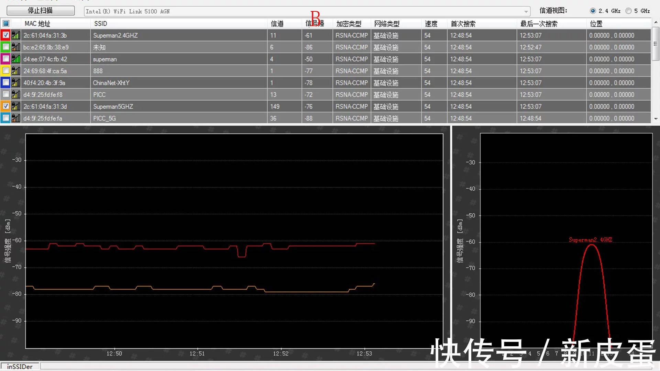Click signal bars icon for Superman2.4GHZ row
The width and height of the screenshot is (660, 371).
tap(16, 35)
